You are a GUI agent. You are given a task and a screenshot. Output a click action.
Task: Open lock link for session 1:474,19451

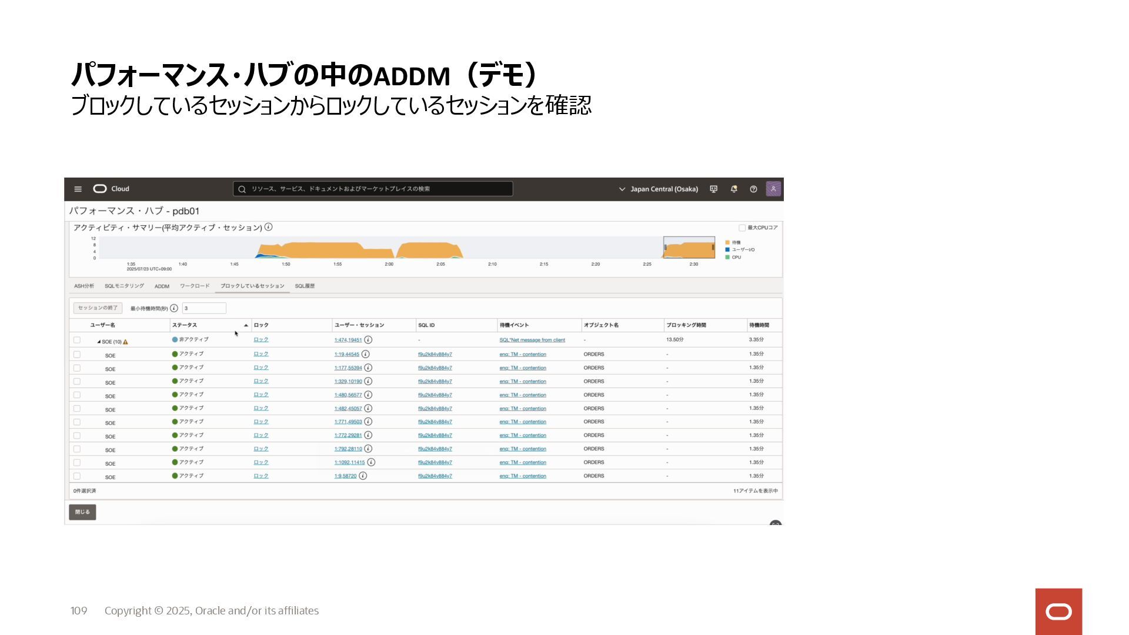pyautogui.click(x=261, y=340)
